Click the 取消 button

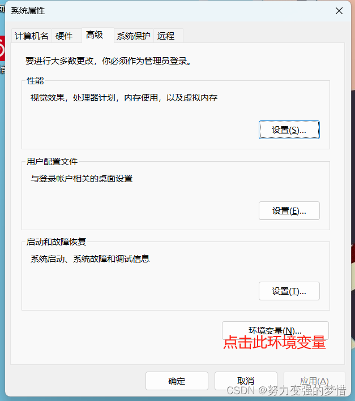point(246,381)
